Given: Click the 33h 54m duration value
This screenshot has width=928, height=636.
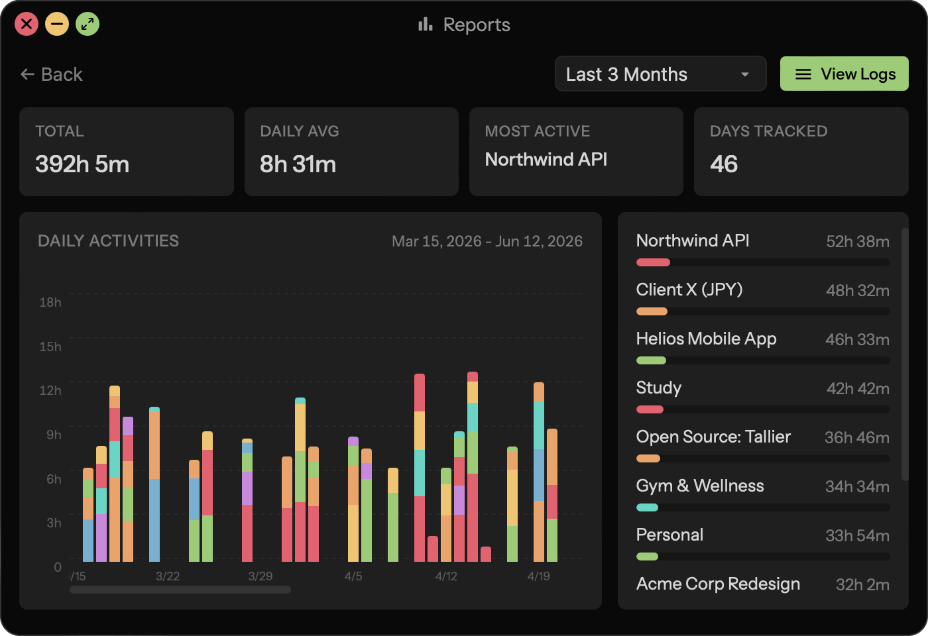Looking at the screenshot, I should [x=858, y=536].
